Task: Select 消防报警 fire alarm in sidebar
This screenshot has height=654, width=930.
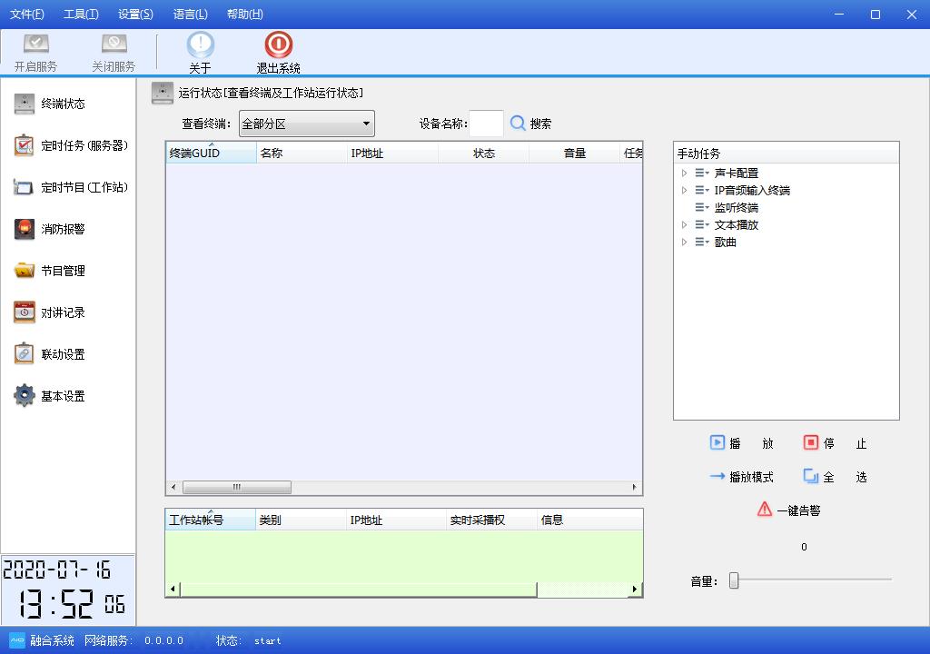Action: (x=59, y=229)
